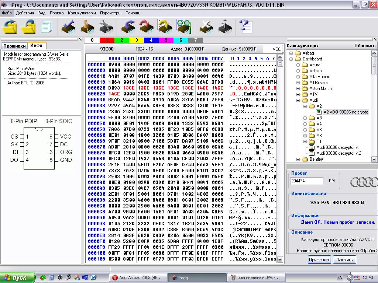The width and height of the screenshot is (378, 283).
Task: Select the Audi 93C86 decryptor v.1 calculator
Action: pyautogui.click(x=339, y=147)
